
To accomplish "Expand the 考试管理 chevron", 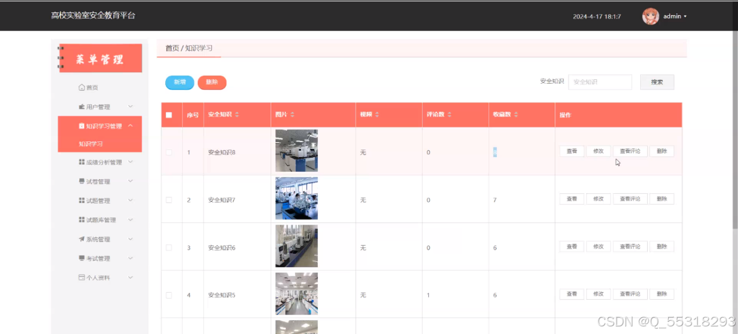I will tap(130, 258).
